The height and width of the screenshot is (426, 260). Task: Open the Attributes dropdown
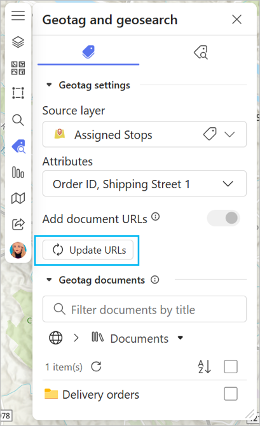pyautogui.click(x=144, y=184)
